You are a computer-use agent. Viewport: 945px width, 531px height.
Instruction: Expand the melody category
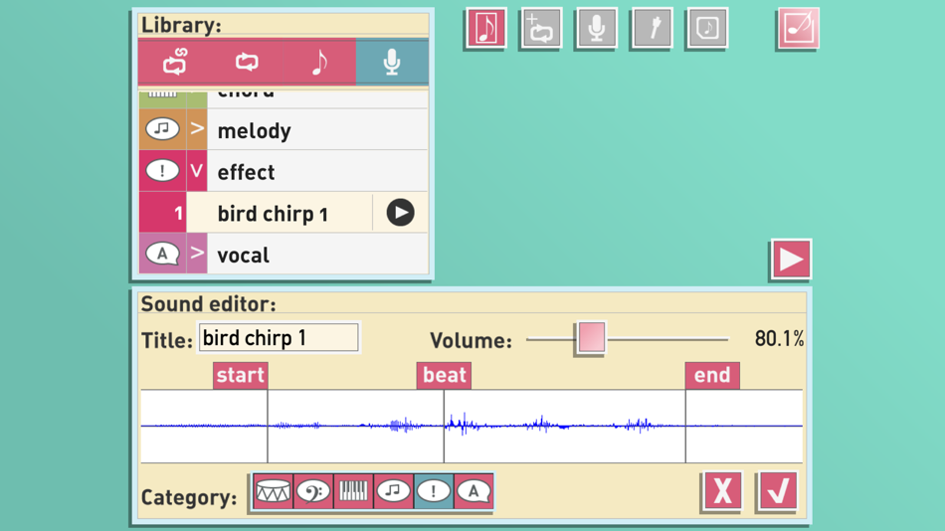197,129
